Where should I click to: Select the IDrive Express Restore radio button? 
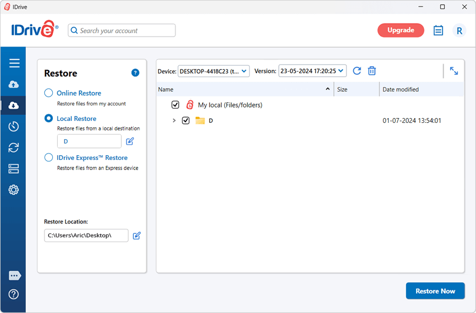pos(49,157)
